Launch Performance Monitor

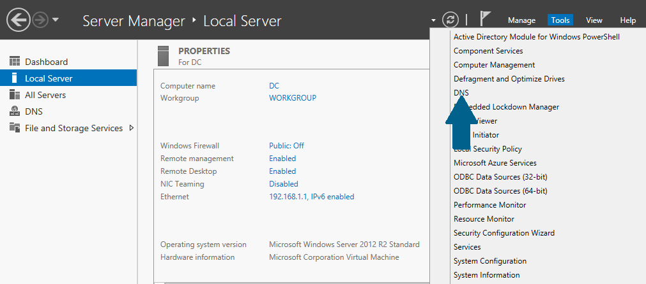click(x=489, y=205)
